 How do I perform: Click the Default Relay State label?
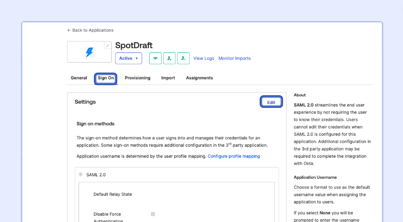(x=112, y=194)
